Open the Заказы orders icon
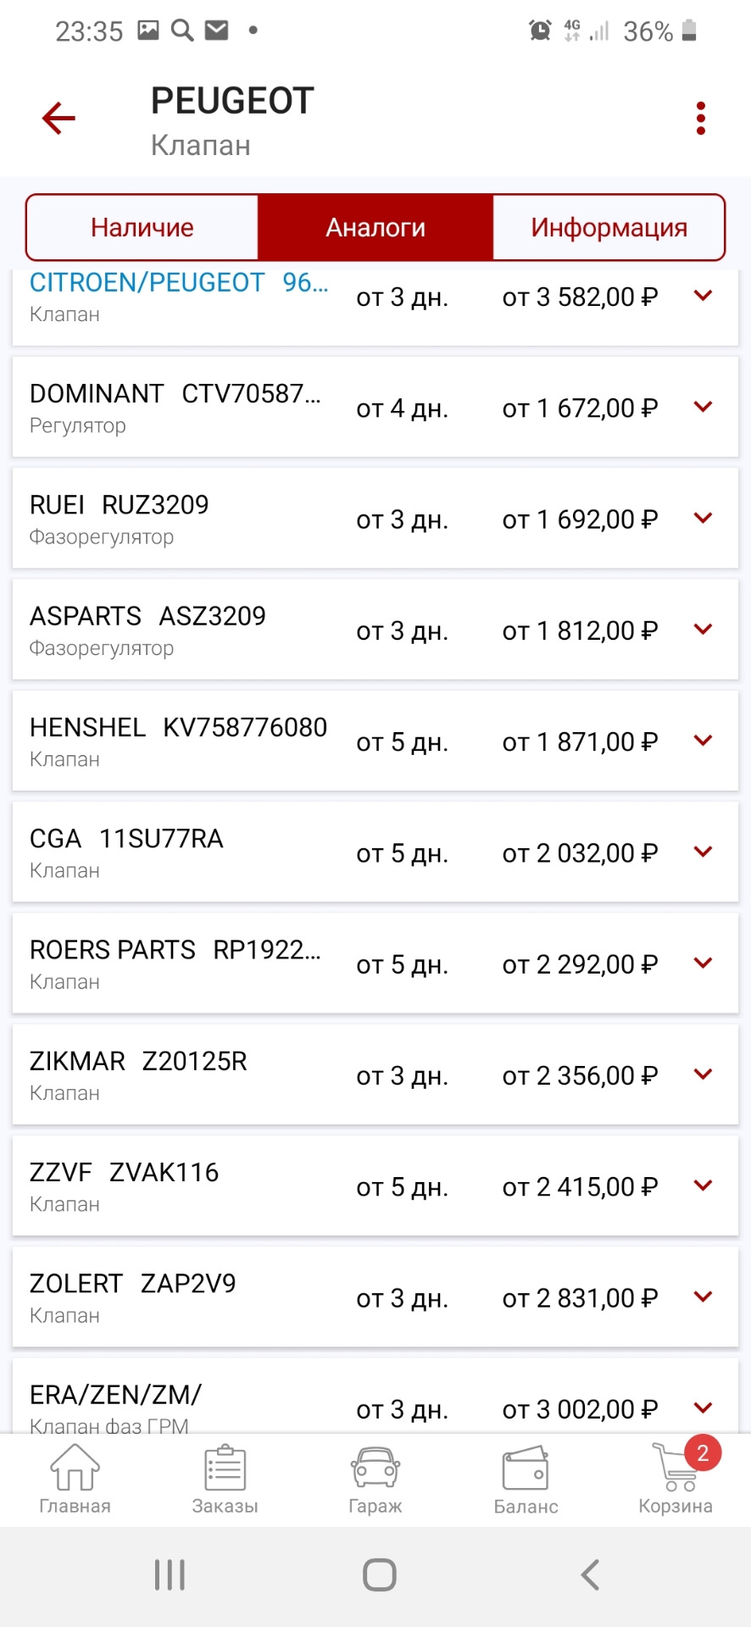This screenshot has height=1627, width=751. (225, 1480)
